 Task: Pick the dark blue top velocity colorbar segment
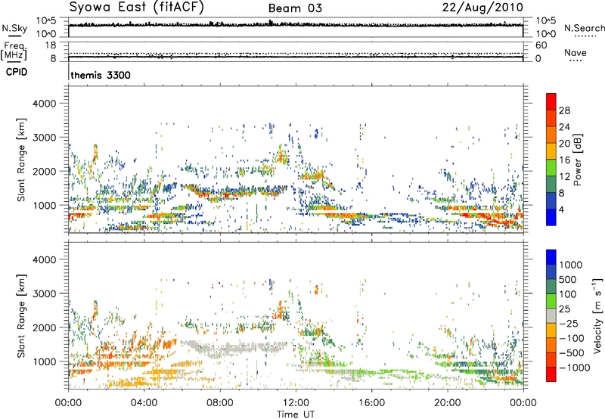551,257
